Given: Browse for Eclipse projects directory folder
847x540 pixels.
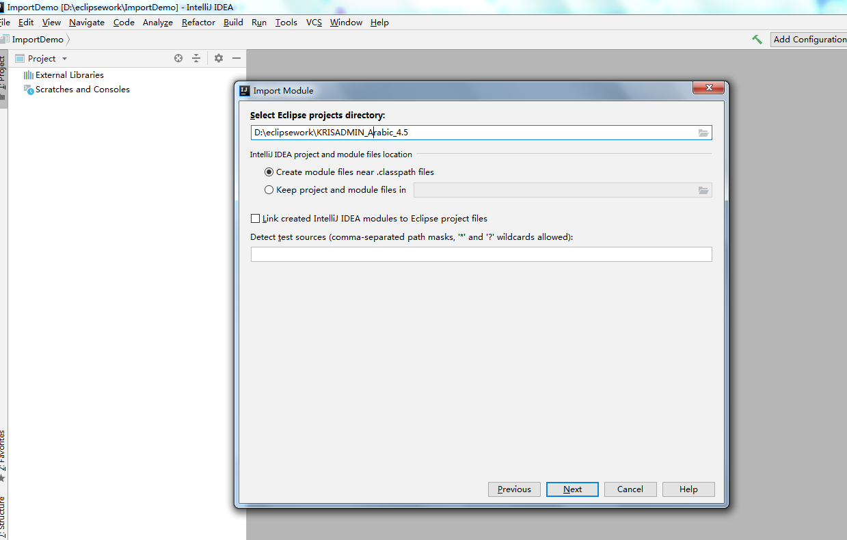Looking at the screenshot, I should (x=703, y=133).
